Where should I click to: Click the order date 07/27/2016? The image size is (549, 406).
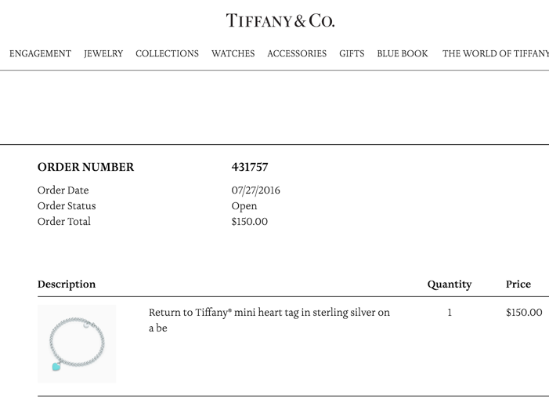tap(255, 190)
